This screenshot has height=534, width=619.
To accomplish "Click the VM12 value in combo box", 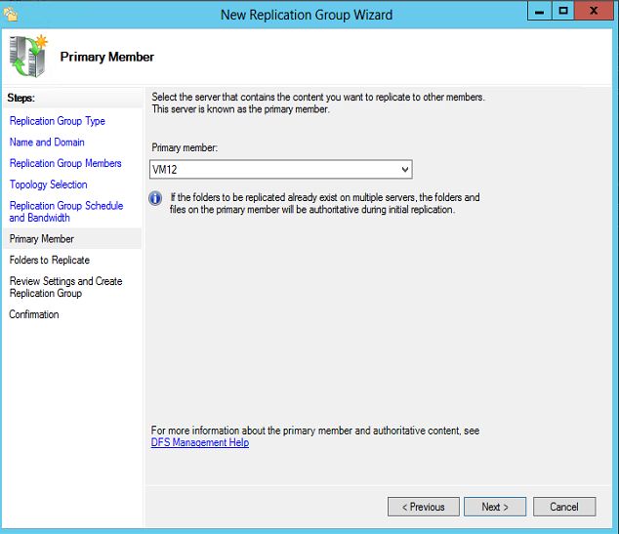I will 165,170.
